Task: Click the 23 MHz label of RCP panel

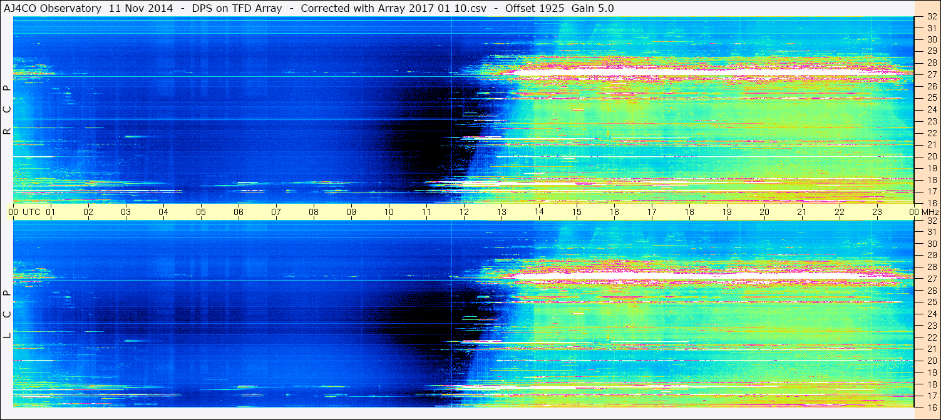Action: click(931, 121)
